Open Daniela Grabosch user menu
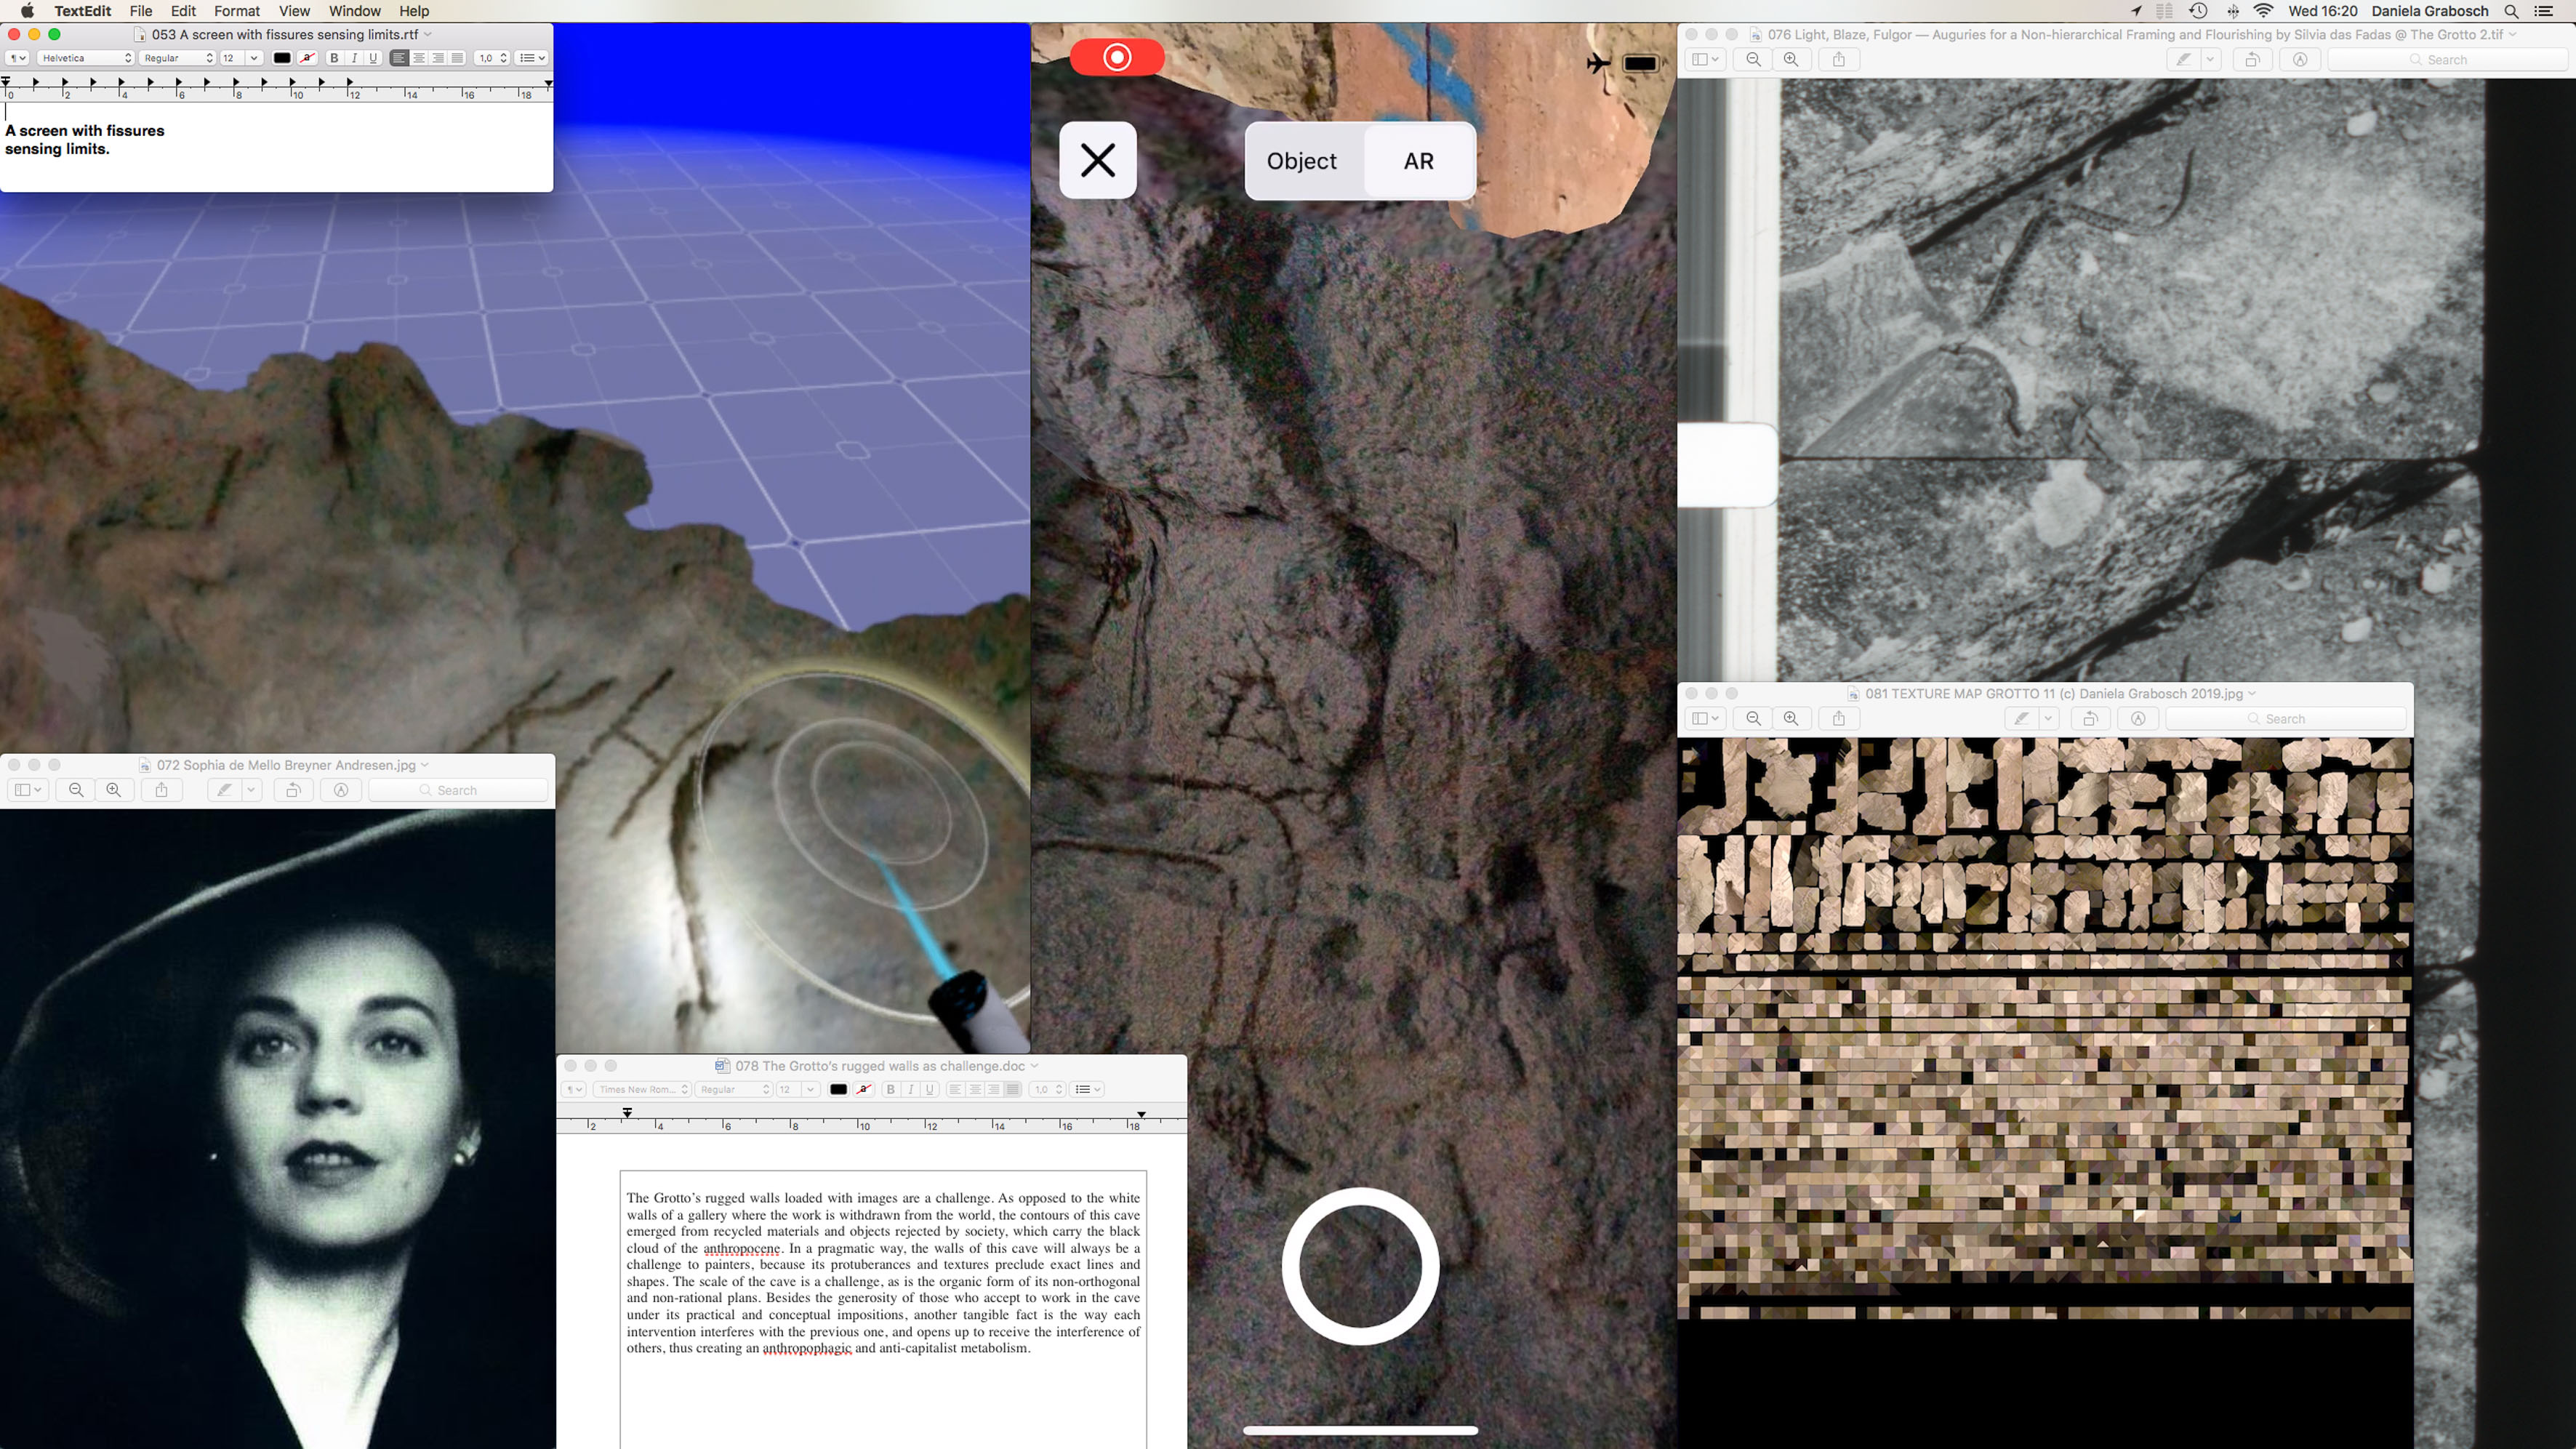 coord(2430,11)
